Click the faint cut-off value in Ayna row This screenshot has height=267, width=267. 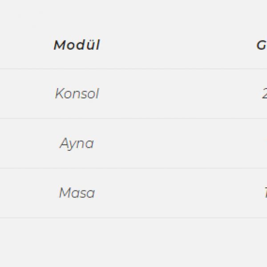(266, 141)
